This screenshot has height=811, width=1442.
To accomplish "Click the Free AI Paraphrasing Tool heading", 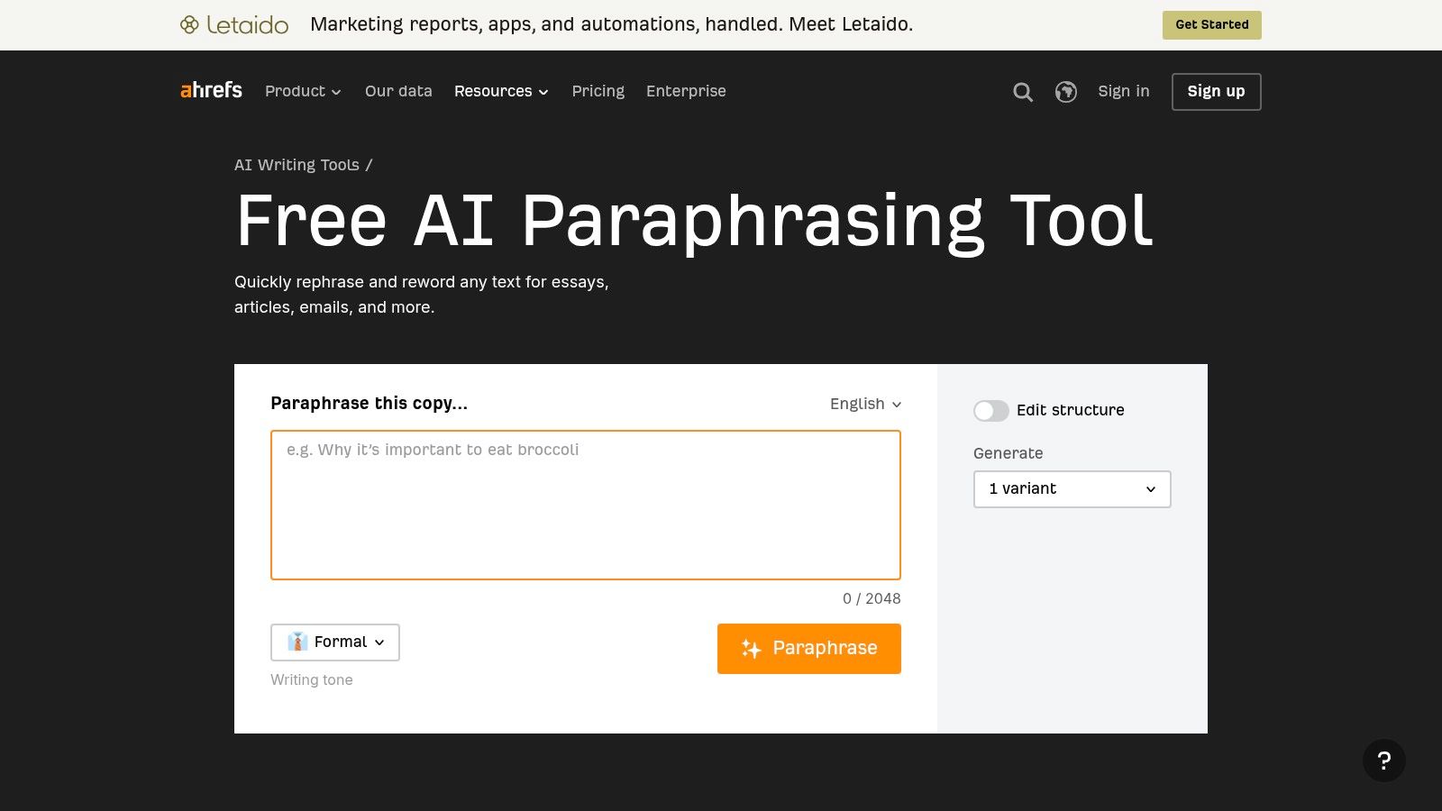I will (x=694, y=222).
